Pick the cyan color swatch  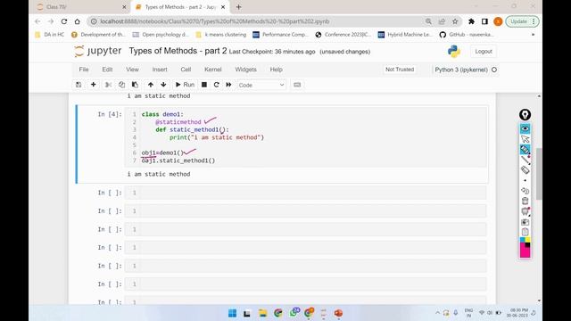(x=522, y=240)
